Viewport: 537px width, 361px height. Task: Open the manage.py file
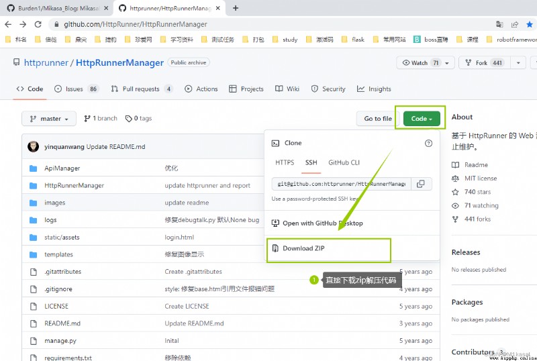point(60,341)
